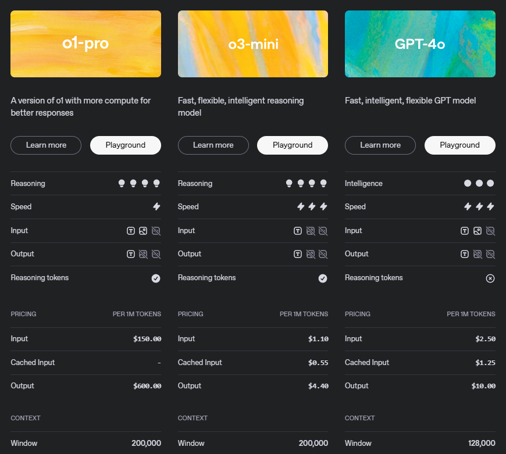Click 'A version of o1' description text
Viewport: 506px width, 454px height.
tap(81, 107)
